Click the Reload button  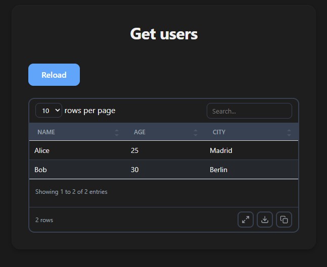54,75
